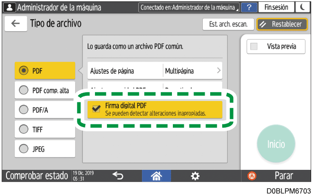Open help with the question mark icon
Viewport: 313px width, 196px height.
(x=249, y=7)
